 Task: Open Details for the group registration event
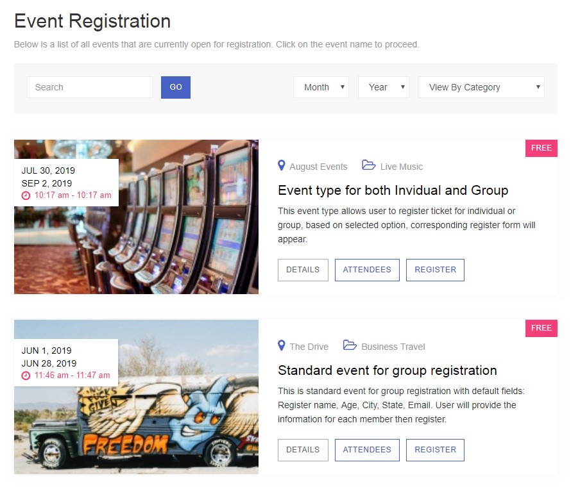303,450
